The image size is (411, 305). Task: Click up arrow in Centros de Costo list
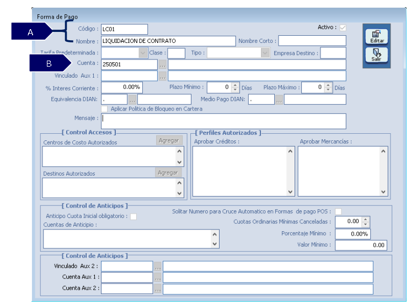[179, 151]
